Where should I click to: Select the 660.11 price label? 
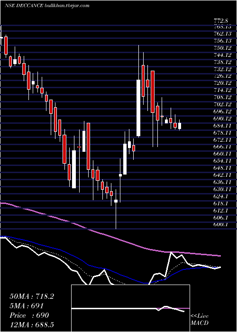222,154
